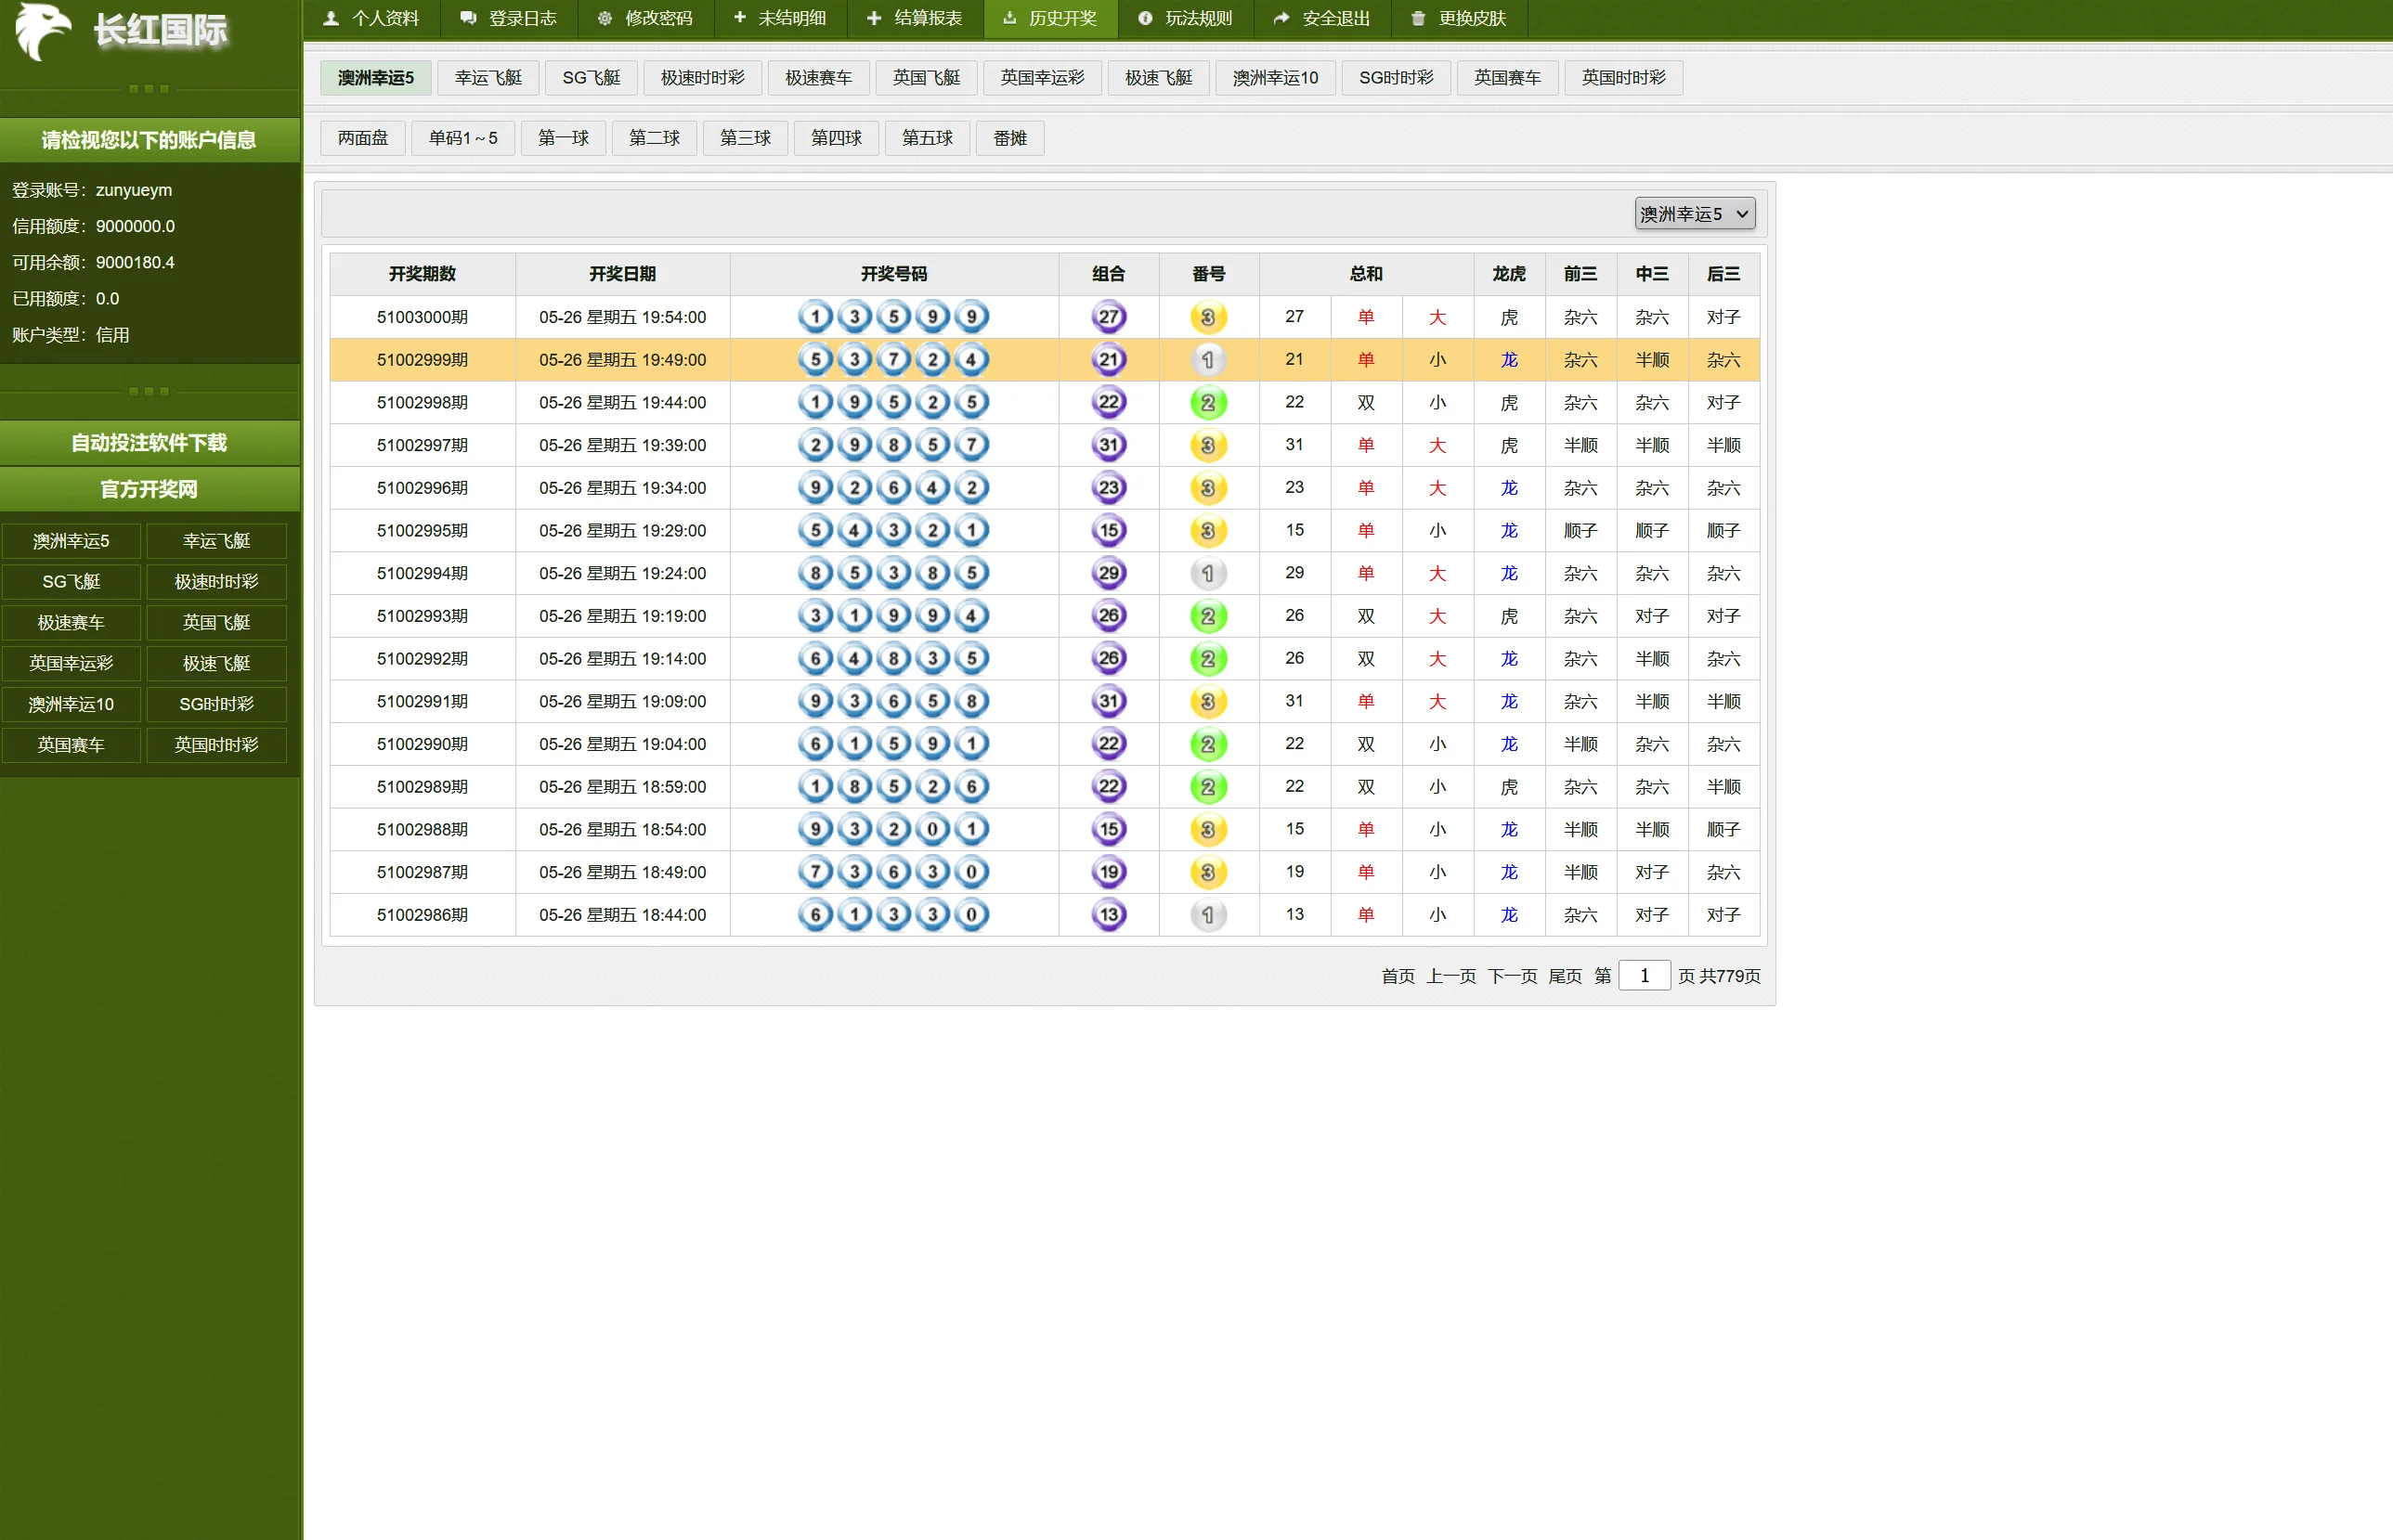This screenshot has height=1540, width=2393.
Task: Click 更换皮肤 with the trash icon
Action: click(1459, 18)
